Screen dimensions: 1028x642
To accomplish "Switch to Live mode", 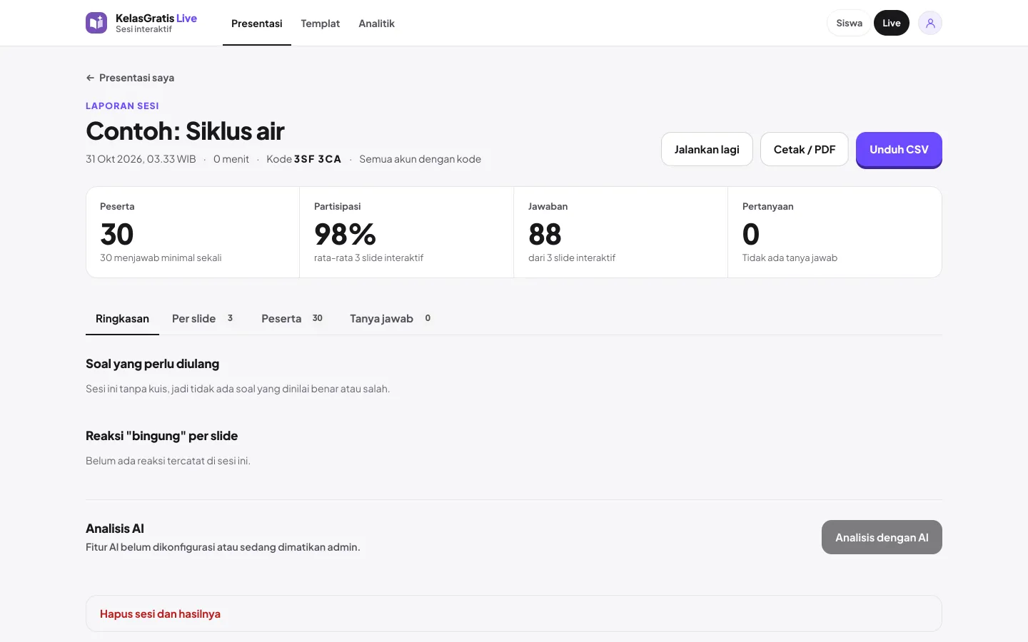I will (x=891, y=23).
